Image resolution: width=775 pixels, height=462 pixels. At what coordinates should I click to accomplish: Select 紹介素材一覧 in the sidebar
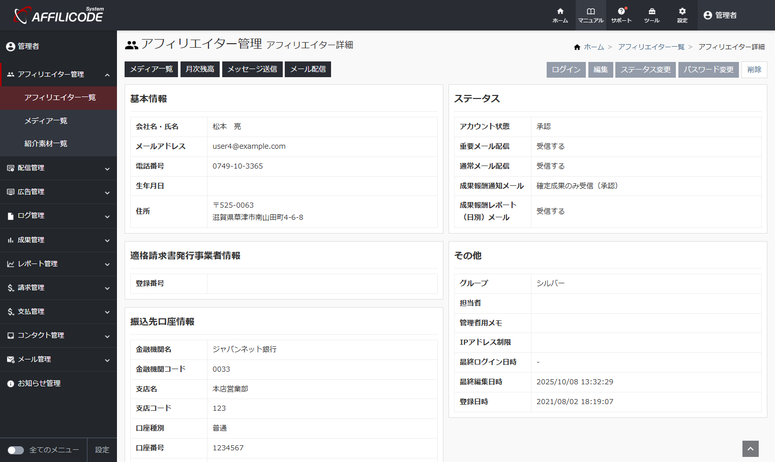pyautogui.click(x=46, y=144)
